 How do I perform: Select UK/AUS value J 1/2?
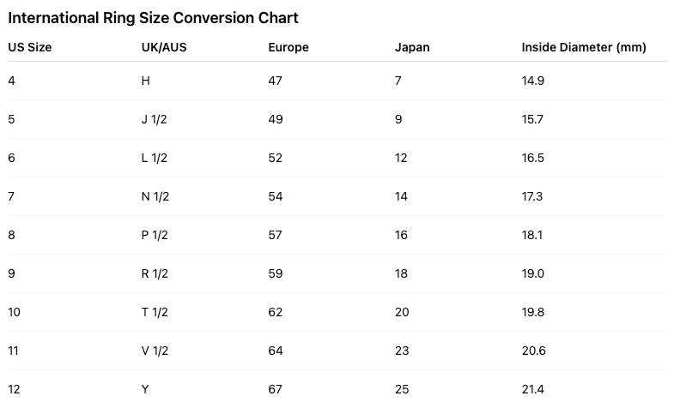(155, 119)
